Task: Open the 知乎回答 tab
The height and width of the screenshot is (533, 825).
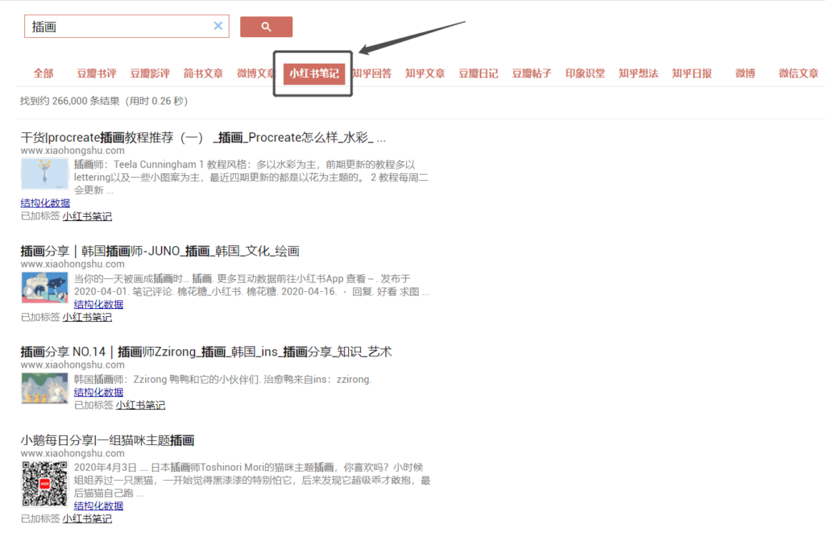Action: coord(372,73)
